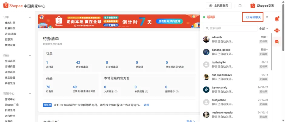Open 批量出货 in sidebar
This screenshot has width=285, height=122.
pos(10,28)
